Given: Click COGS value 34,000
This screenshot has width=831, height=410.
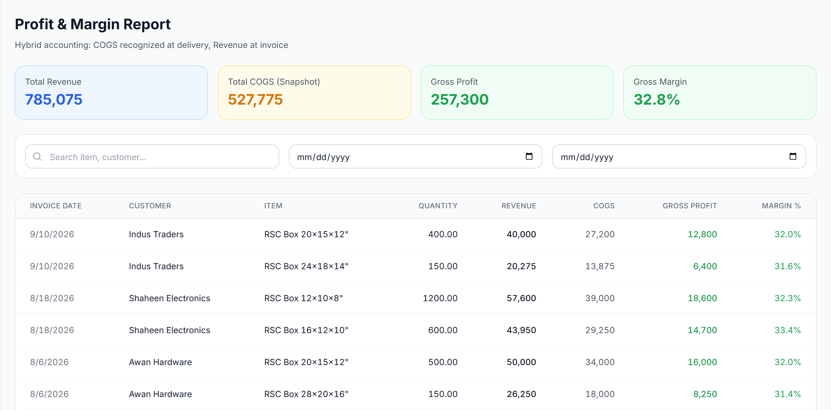Looking at the screenshot, I should coord(600,362).
